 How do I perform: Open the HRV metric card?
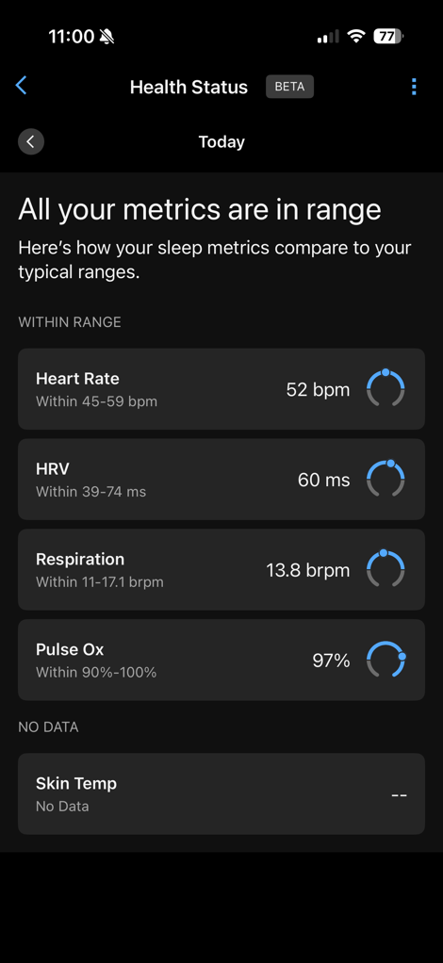pyautogui.click(x=221, y=479)
